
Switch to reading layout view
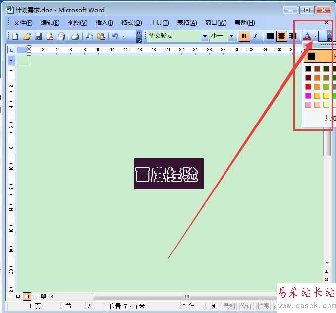pyautogui.click(x=43, y=296)
